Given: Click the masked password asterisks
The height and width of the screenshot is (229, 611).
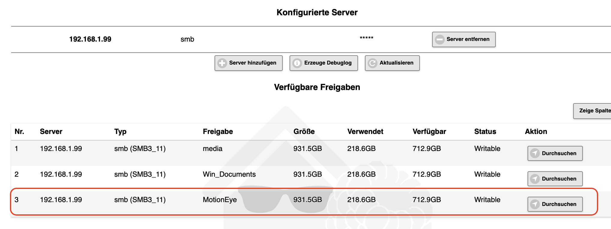Looking at the screenshot, I should click(366, 38).
